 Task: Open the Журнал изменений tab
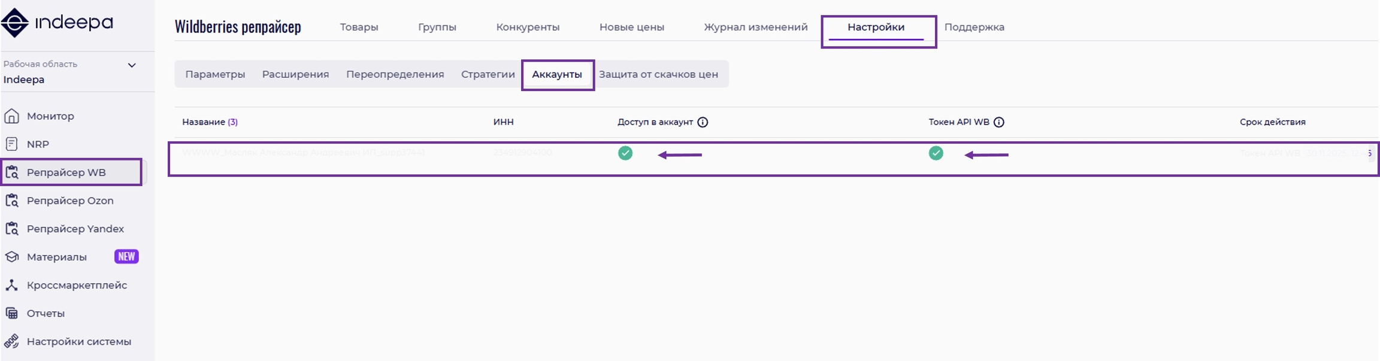[x=755, y=27]
